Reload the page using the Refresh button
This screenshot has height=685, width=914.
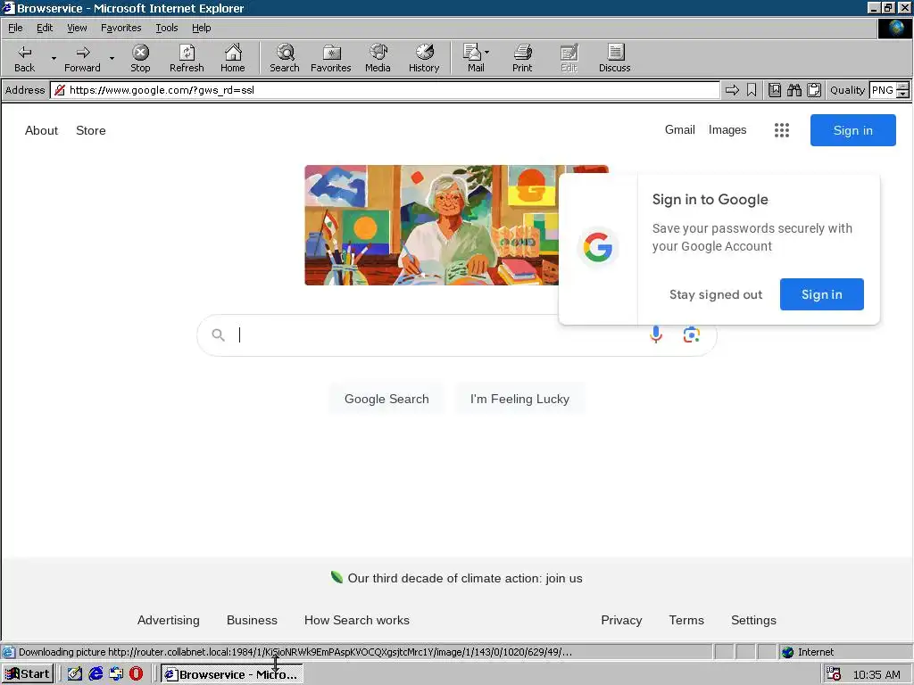187,58
